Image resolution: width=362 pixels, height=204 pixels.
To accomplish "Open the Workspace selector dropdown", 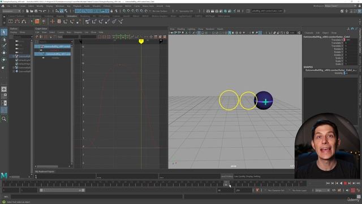I will point(341,6).
